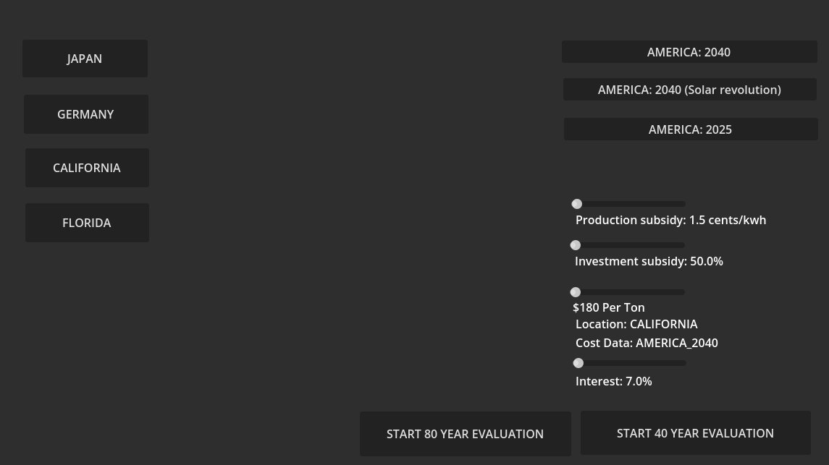Click the dollars-per-ton slider handle
The height and width of the screenshot is (465, 829).
coord(576,292)
